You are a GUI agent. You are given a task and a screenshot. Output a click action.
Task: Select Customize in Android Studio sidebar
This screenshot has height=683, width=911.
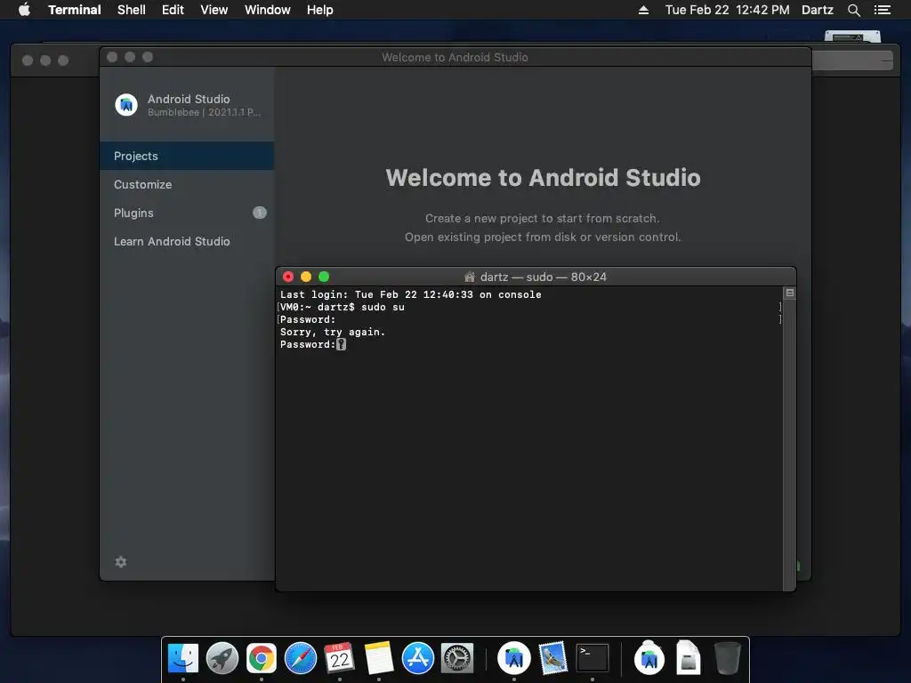click(x=187, y=184)
